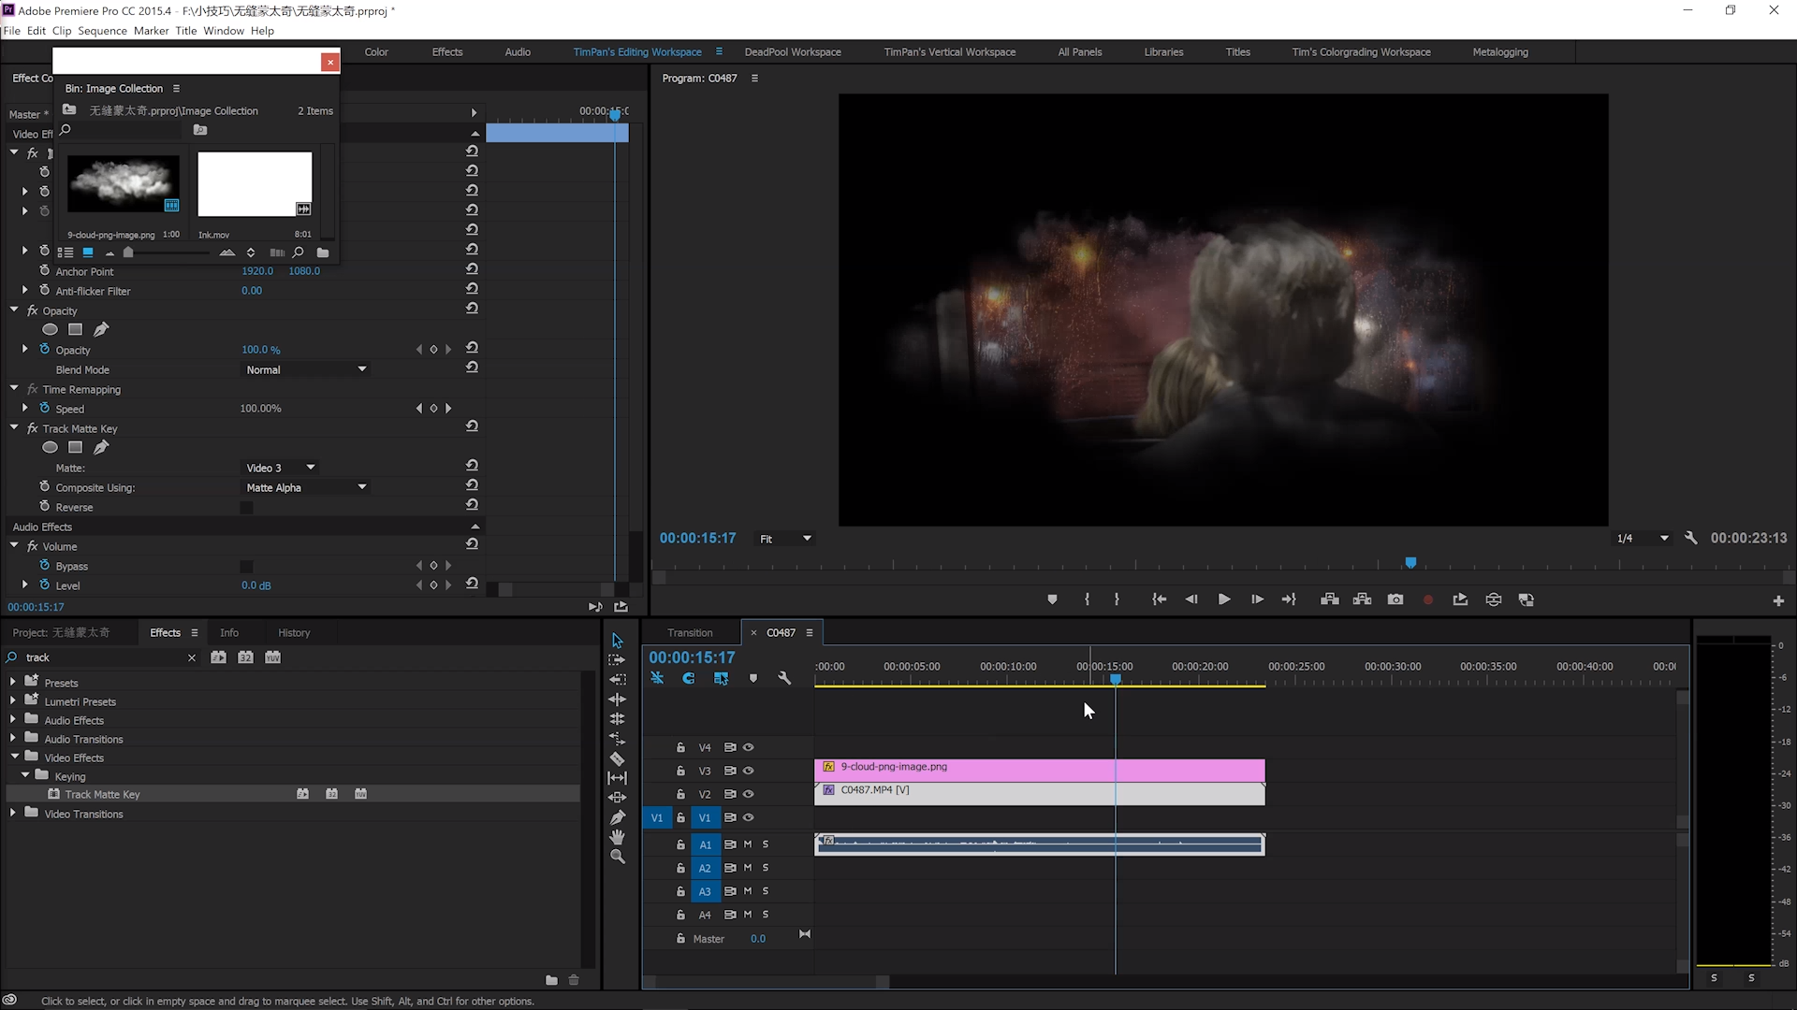The height and width of the screenshot is (1010, 1797).
Task: Click the Play button in Program monitor
Action: point(1223,599)
